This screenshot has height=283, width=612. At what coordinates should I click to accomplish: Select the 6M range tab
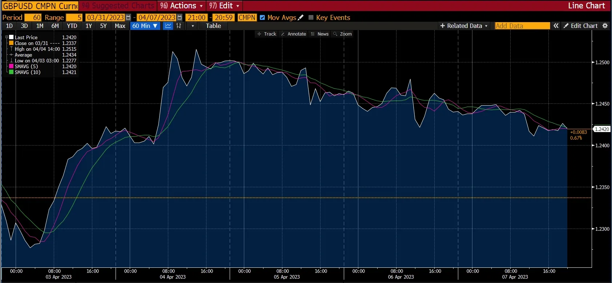pyautogui.click(x=55, y=26)
